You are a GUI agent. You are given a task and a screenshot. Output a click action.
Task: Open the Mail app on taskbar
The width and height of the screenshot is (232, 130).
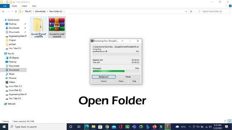114,127
